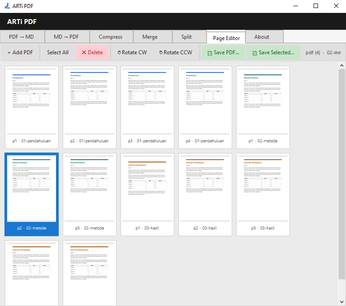Screen dimensions: 346x306
Task: Click the vertical scrollbar thumb
Action: pos(342,174)
